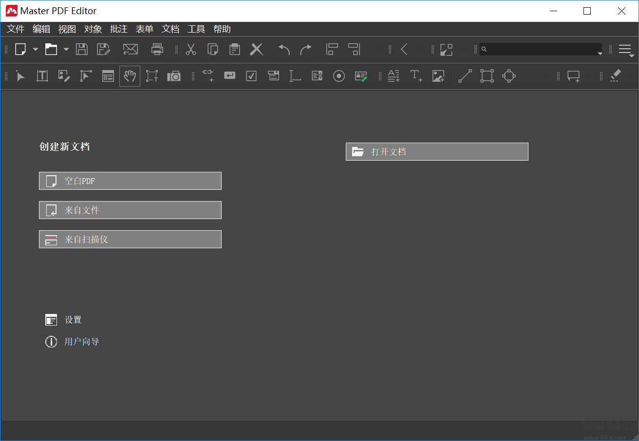Click the add sticky note comment icon
The image size is (639, 441).
click(574, 76)
